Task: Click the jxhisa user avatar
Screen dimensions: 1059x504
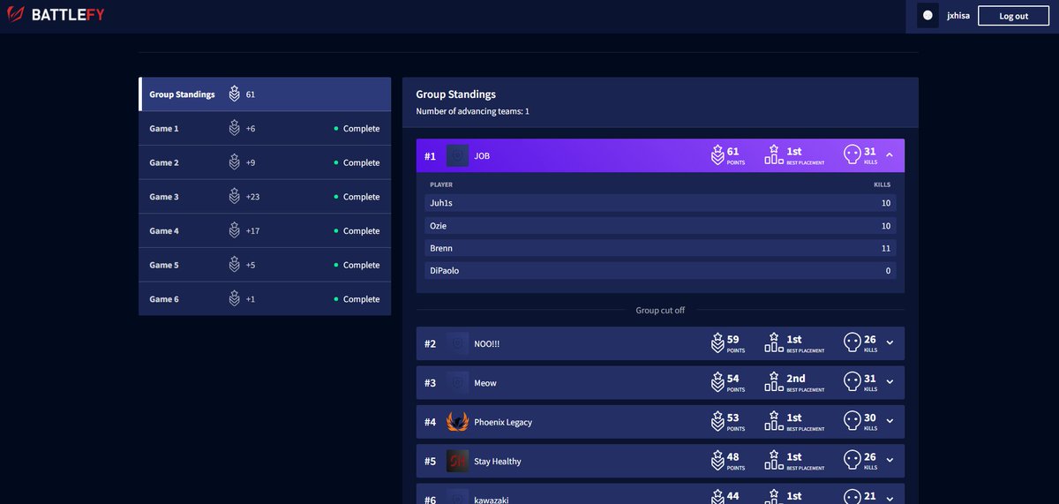Action: [x=928, y=16]
